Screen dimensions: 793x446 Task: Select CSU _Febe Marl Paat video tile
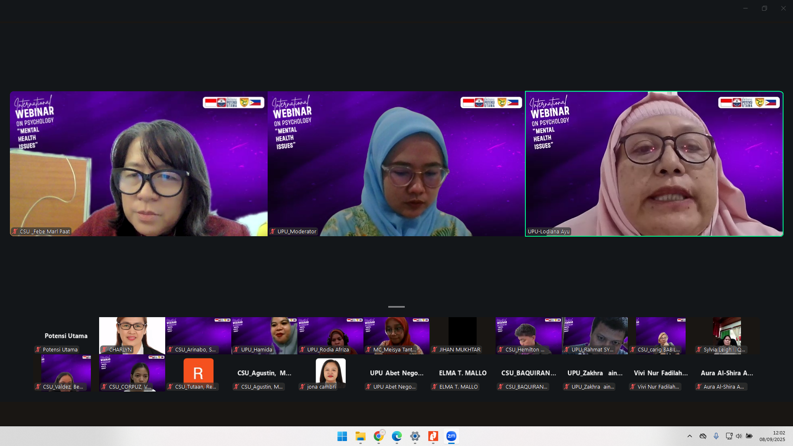point(138,164)
